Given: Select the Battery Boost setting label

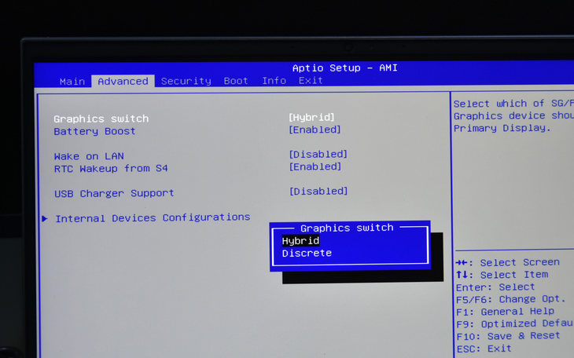Looking at the screenshot, I should (x=94, y=131).
